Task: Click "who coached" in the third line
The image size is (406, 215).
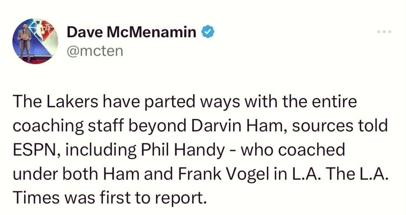Action: [292, 149]
